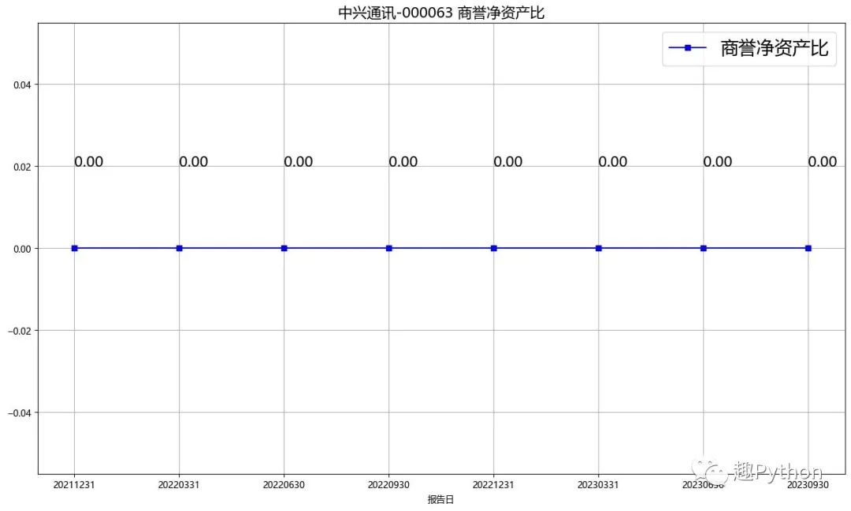Click the 0.00 annotation above the 20221231 point
This screenshot has height=511, width=851.
coord(508,161)
